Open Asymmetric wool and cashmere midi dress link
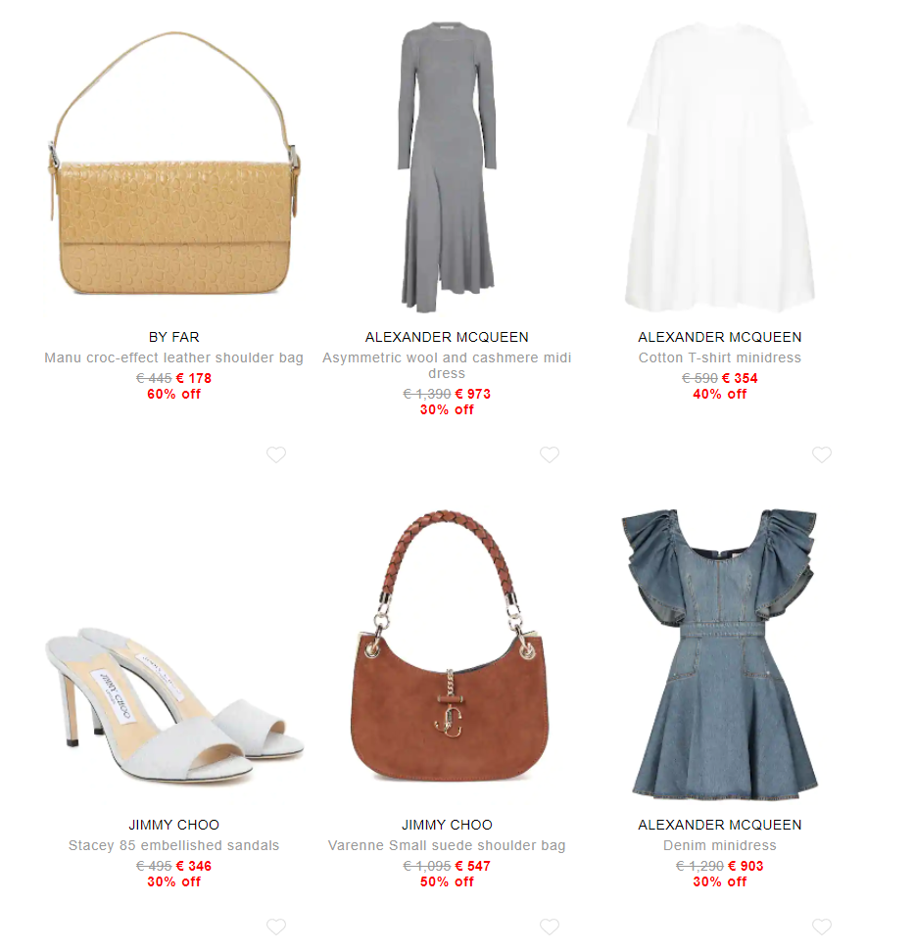This screenshot has width=914, height=951. tap(447, 365)
